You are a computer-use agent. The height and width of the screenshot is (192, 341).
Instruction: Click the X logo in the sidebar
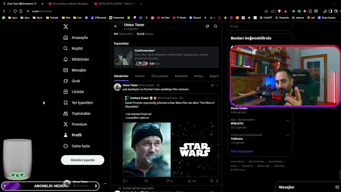click(x=66, y=27)
